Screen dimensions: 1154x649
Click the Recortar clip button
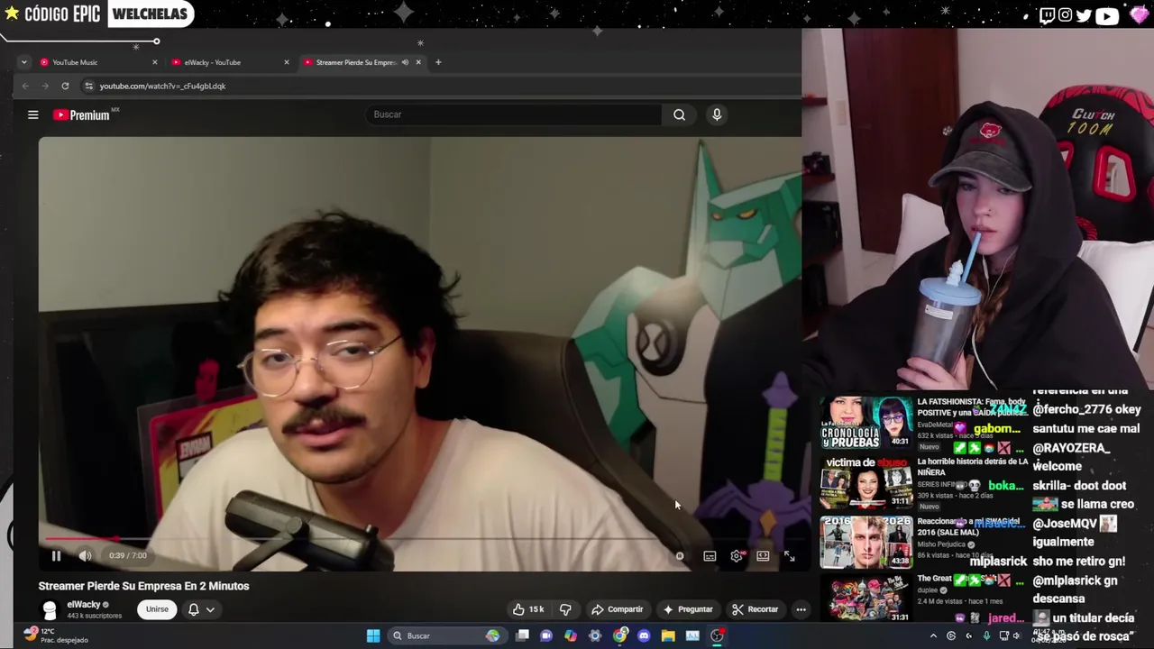tap(755, 609)
